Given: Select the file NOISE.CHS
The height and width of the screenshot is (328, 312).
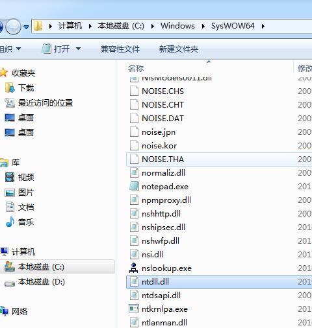Looking at the screenshot, I should tap(162, 91).
